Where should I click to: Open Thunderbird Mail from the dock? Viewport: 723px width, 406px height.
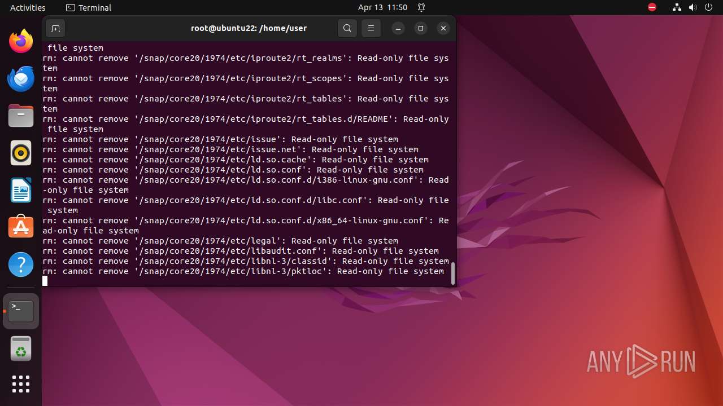coord(21,78)
